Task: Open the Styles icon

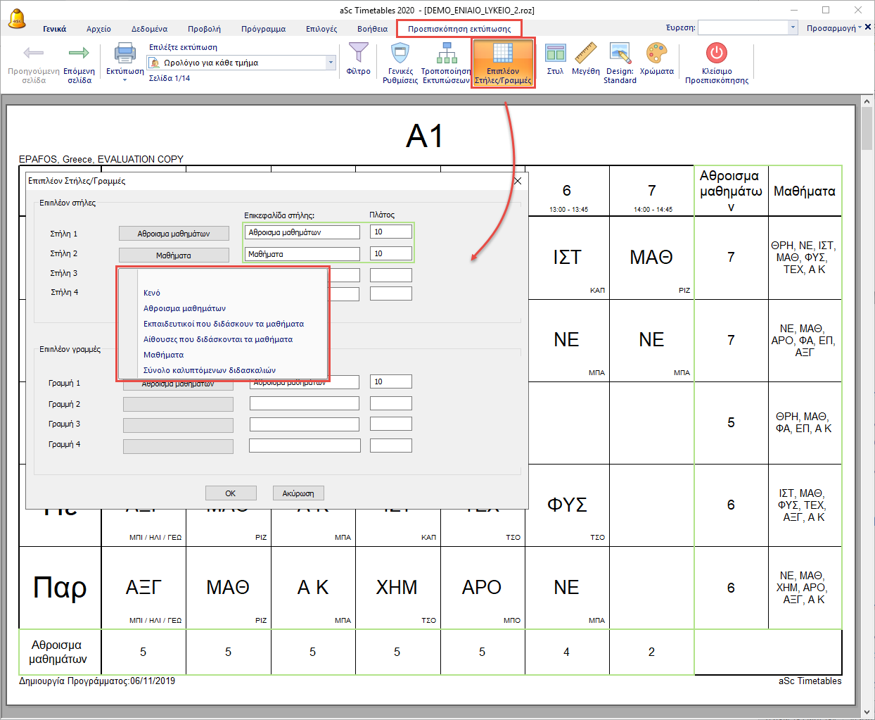Action: click(x=556, y=53)
